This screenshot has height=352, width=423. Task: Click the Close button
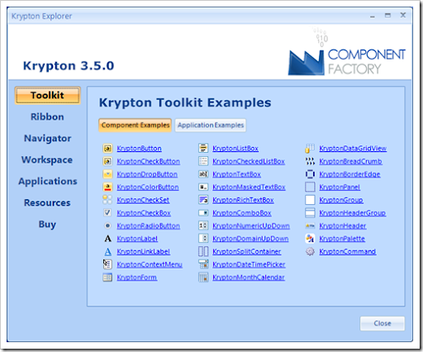[x=383, y=323]
